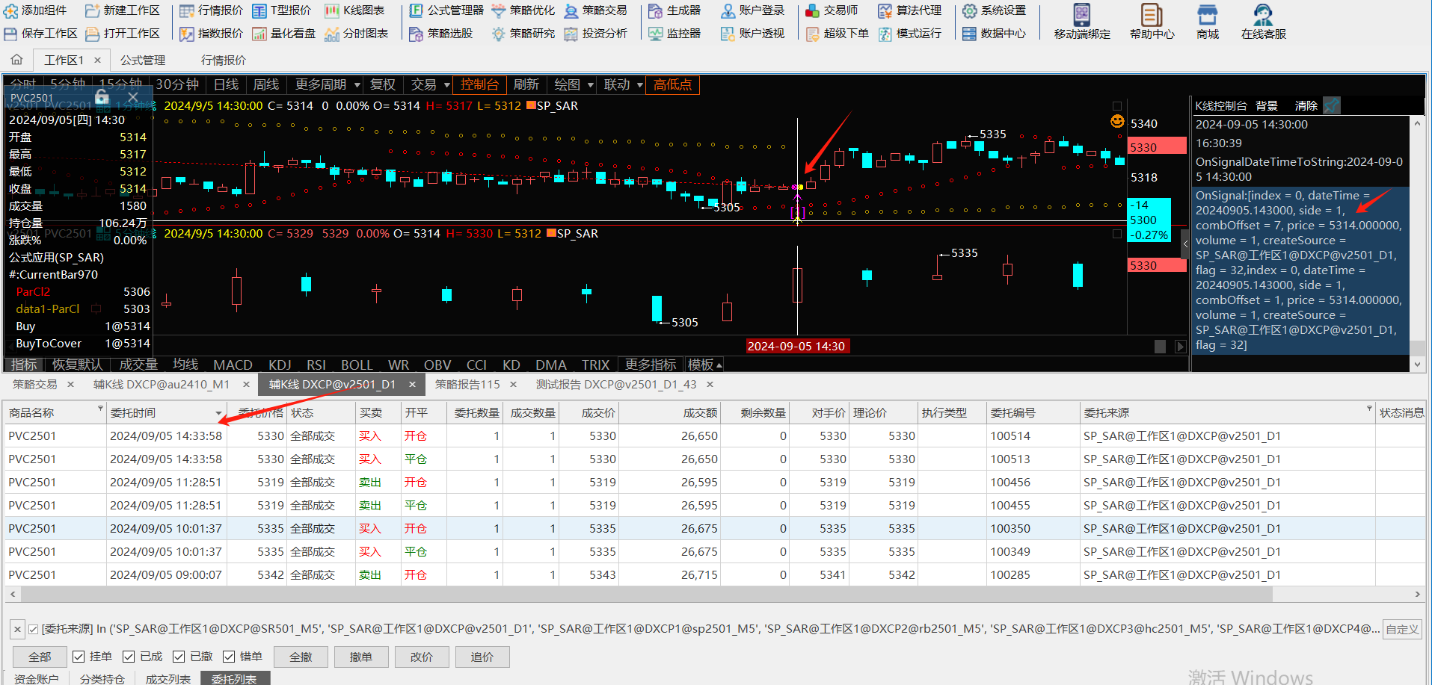Click the 保存工作区 save workspace icon

[x=10, y=34]
